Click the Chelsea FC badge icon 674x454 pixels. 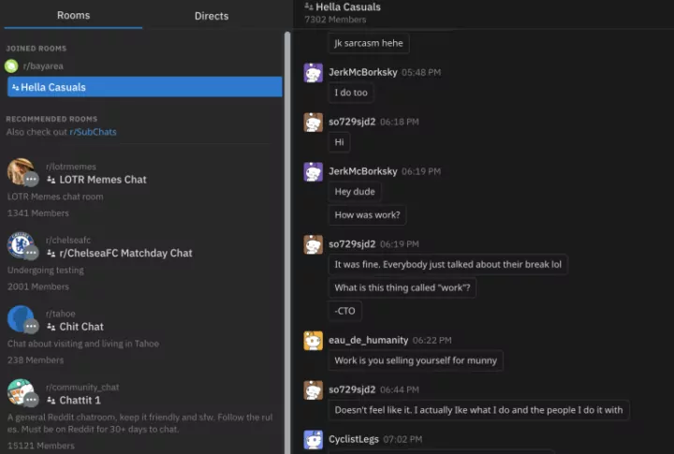tap(21, 245)
